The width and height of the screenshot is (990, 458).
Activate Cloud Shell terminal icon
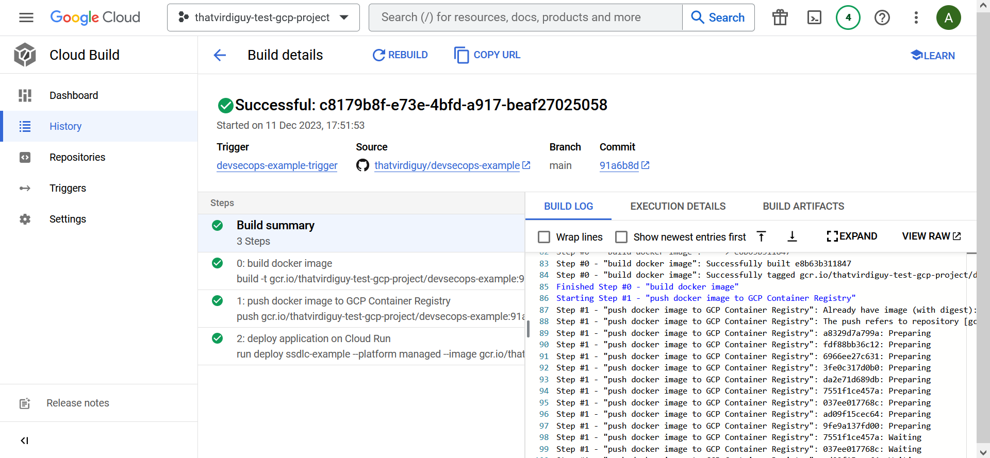[x=814, y=18]
